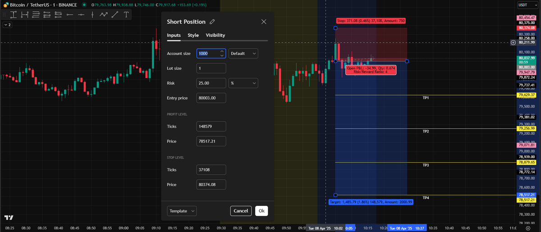Screen dimensions: 541x232
Task: Click the Profit Level Price field
Action: coord(211,141)
